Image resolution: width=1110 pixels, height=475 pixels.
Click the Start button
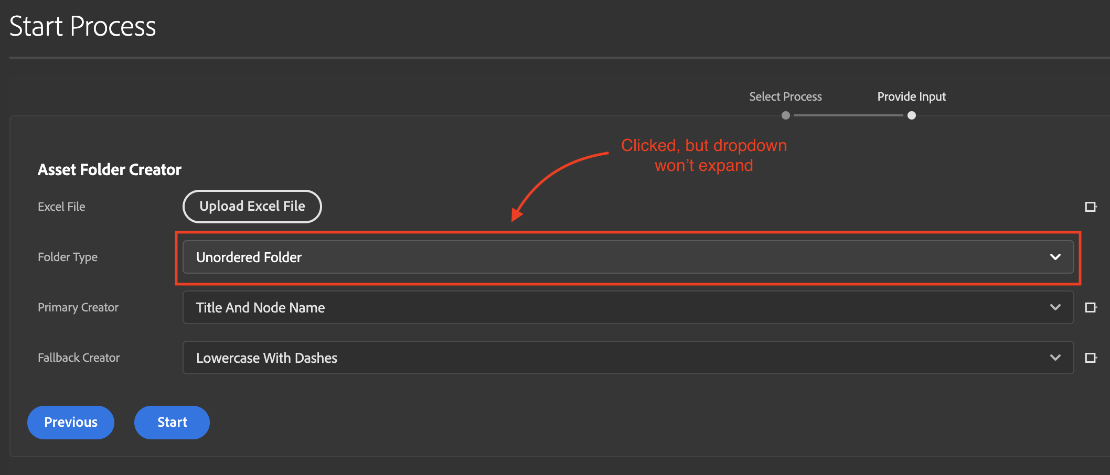(172, 422)
